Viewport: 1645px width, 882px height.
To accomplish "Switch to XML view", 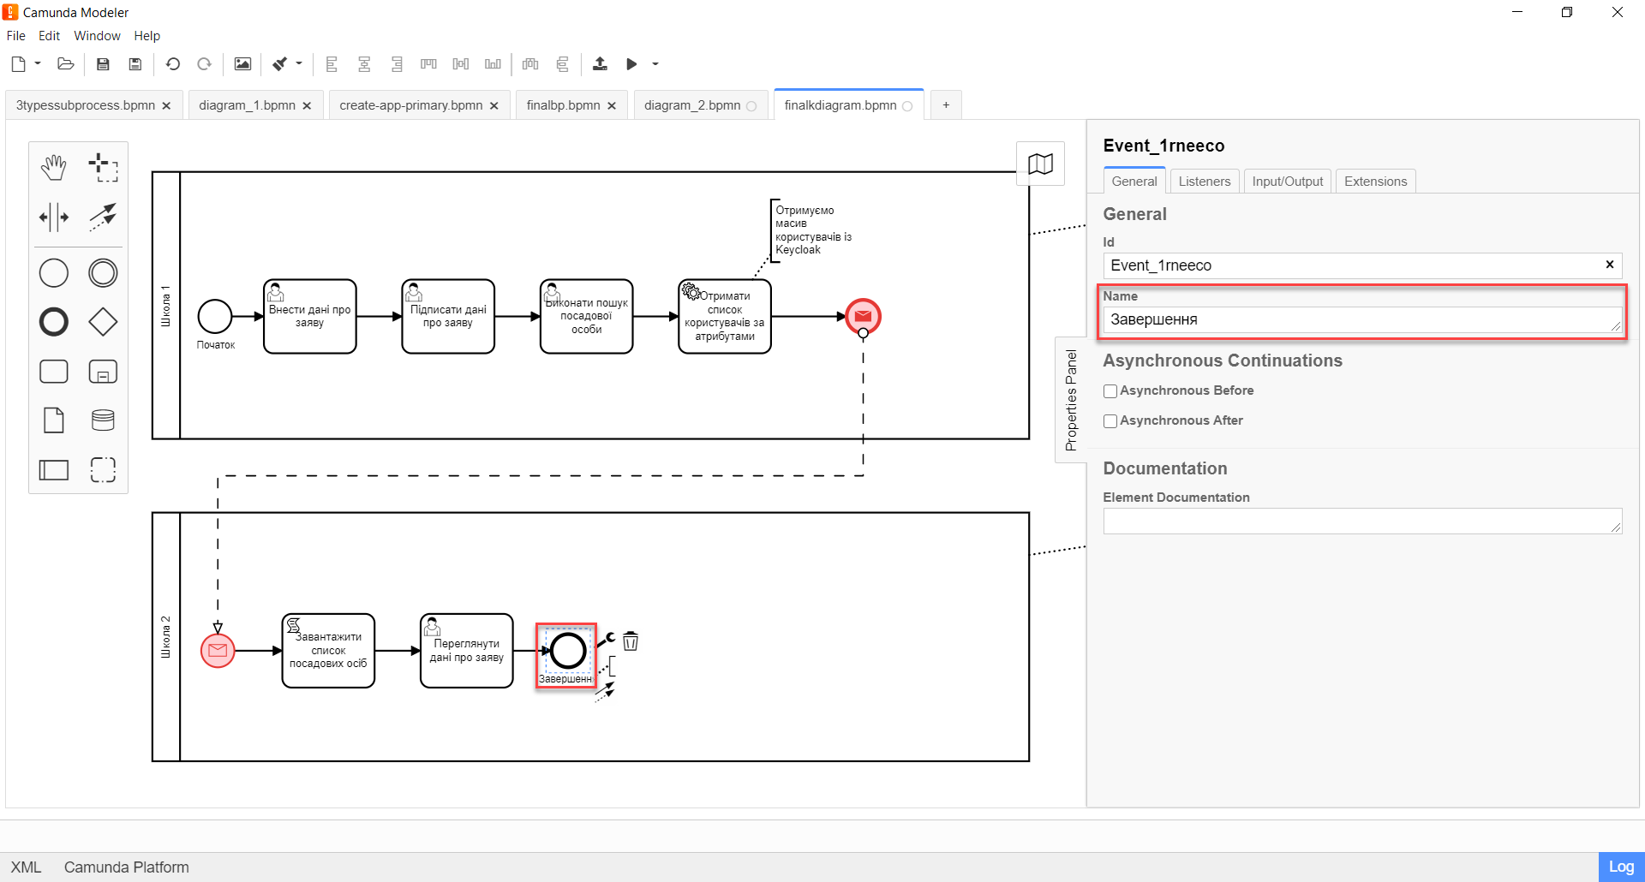I will tap(26, 867).
